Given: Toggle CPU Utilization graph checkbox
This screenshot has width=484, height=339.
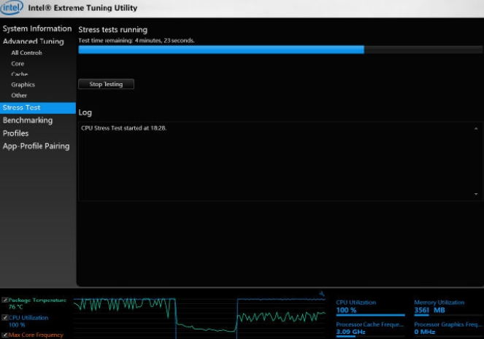Looking at the screenshot, I should coord(5,318).
